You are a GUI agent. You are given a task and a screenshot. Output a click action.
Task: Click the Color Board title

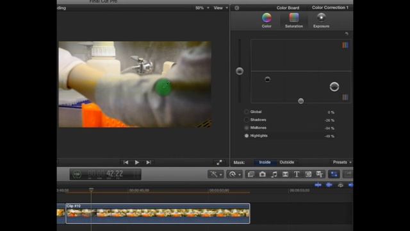pyautogui.click(x=288, y=8)
